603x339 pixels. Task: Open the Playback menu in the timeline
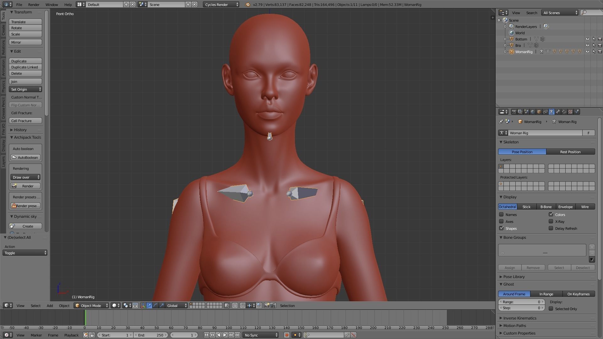71,335
